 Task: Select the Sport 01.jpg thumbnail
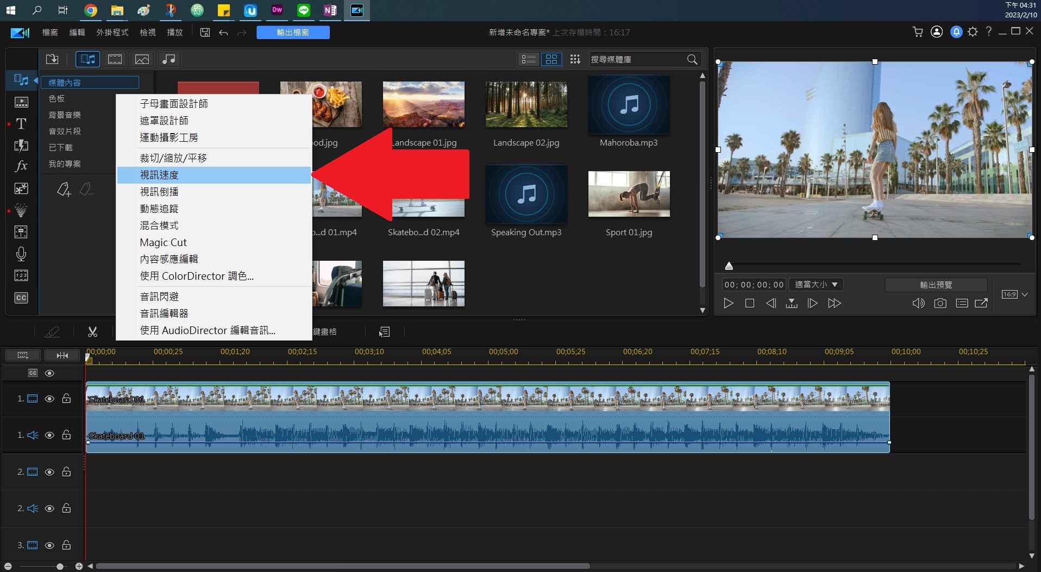pyautogui.click(x=629, y=194)
